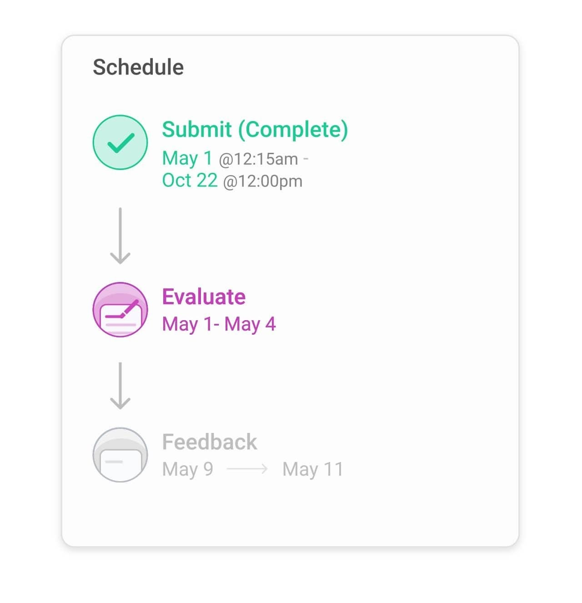Screen dimensions: 582x603
Task: Click the green May 1 submit start date
Action: 187,158
